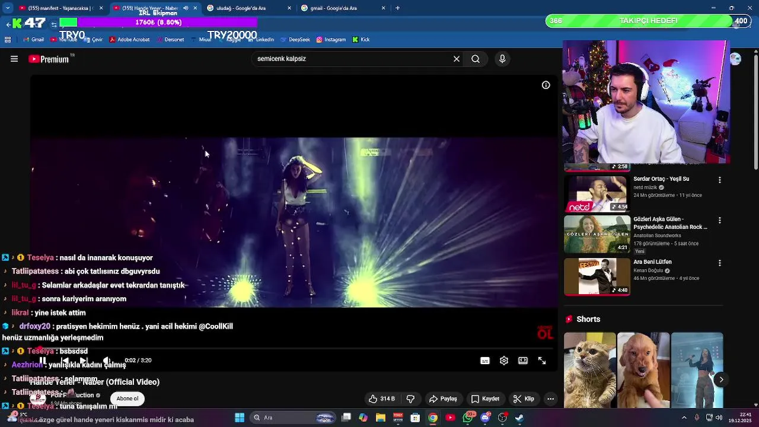Run search with the magnifier button

point(476,59)
